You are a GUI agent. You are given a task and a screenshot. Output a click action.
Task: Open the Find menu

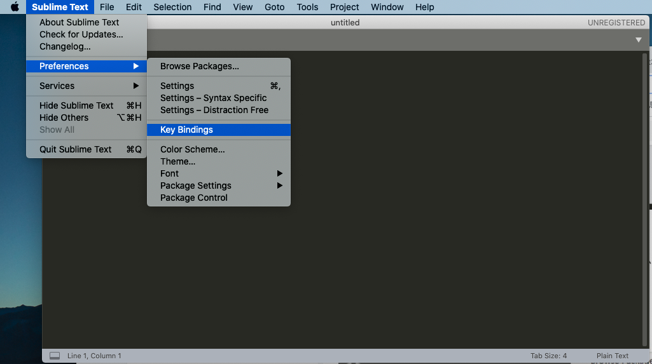[x=212, y=7]
